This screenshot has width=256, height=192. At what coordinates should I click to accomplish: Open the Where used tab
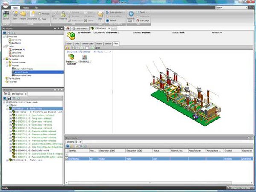click(x=87, y=44)
